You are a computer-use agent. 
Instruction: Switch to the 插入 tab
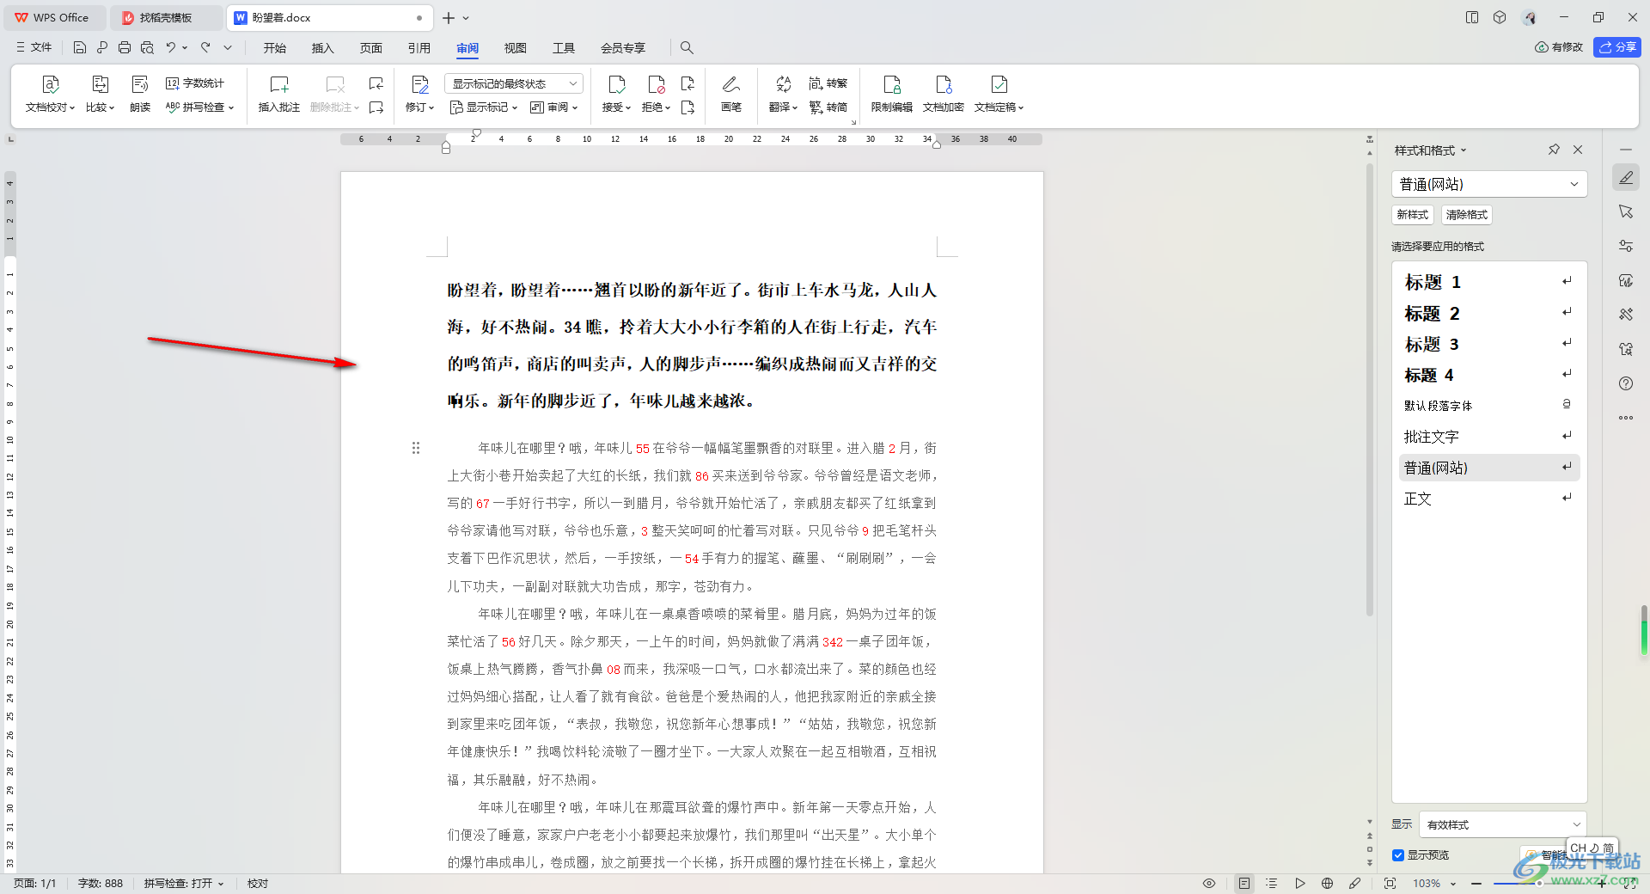click(323, 48)
